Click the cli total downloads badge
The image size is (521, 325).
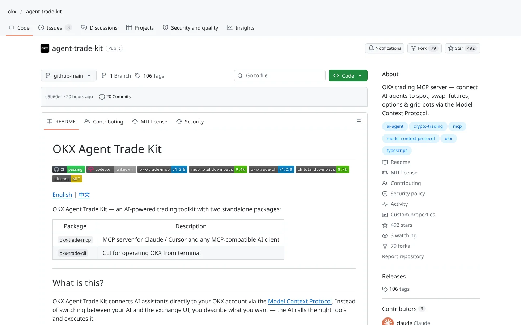click(x=322, y=169)
